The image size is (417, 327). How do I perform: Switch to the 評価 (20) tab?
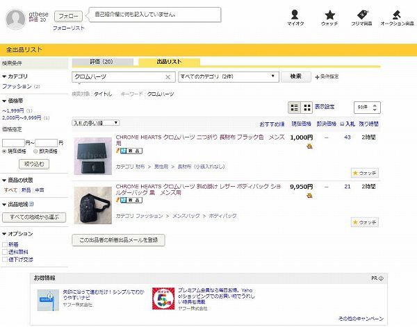(103, 62)
